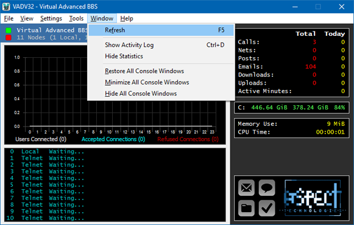
Task: Click the Downloads: statistics label
Action: tap(256, 75)
